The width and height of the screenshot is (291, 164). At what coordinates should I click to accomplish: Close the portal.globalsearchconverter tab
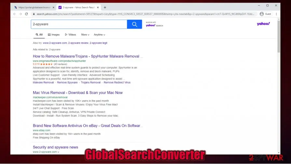(53, 7)
